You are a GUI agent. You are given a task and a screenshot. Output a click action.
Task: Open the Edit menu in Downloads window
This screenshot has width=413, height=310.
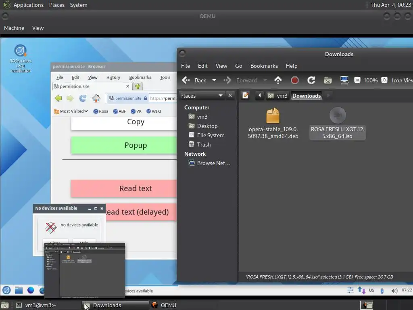click(x=202, y=66)
